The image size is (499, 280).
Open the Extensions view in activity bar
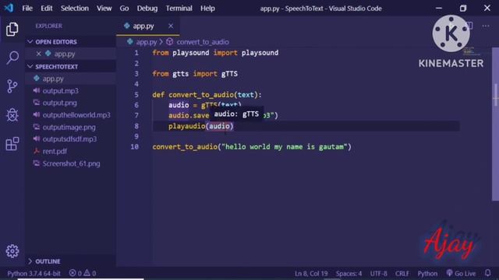pos(12,144)
